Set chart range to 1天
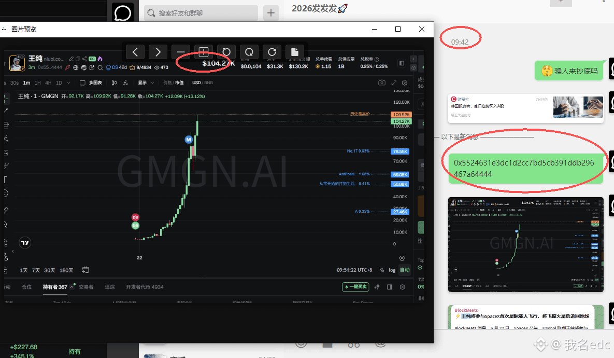The height and width of the screenshot is (358, 614). point(24,270)
